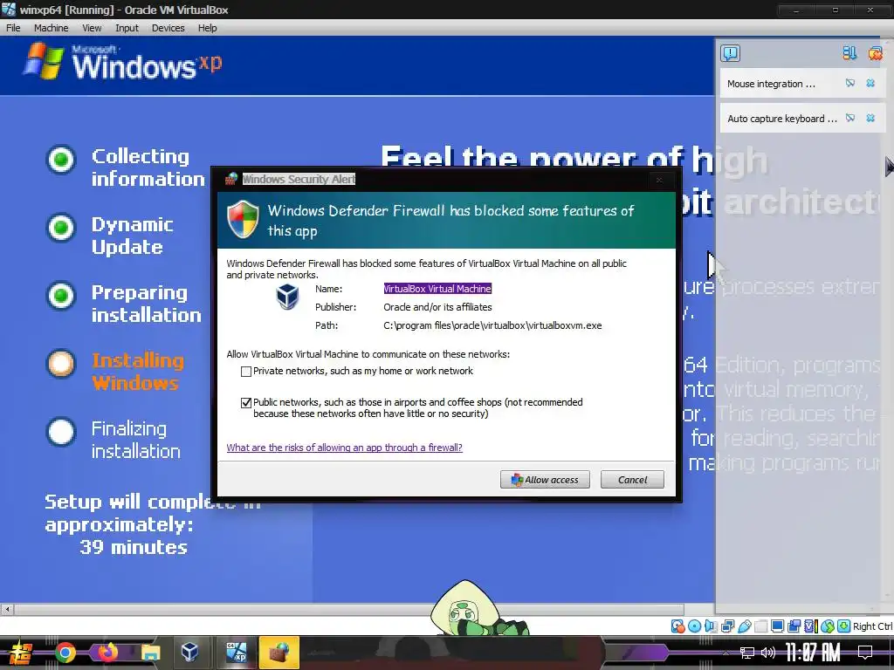Screen dimensions: 894x670
Task: Switch to the VirtualBox Manager taskbar button
Action: tap(189, 653)
